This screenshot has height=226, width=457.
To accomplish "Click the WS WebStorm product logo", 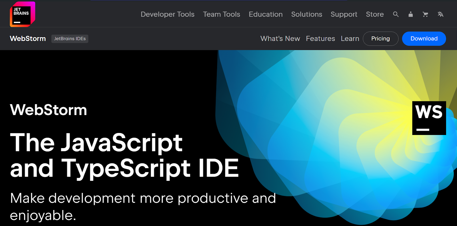I will pyautogui.click(x=429, y=118).
